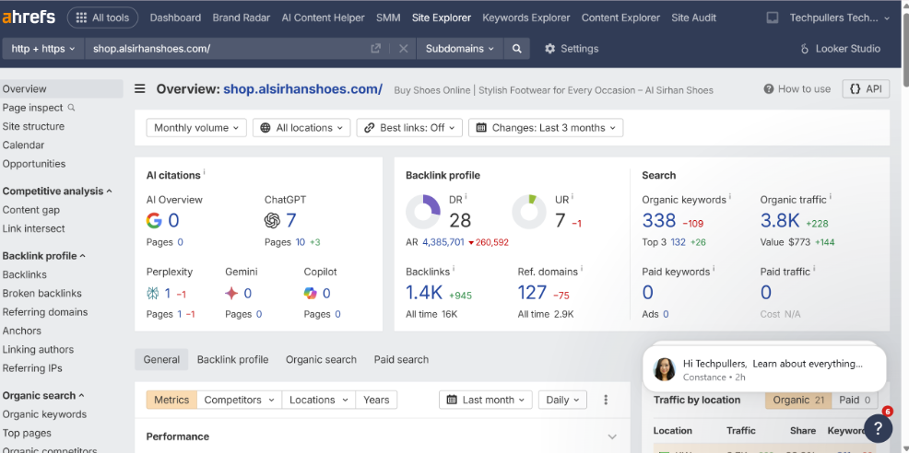The image size is (909, 453).
Task: Open the Ref. domains 127 value
Action: click(x=532, y=293)
